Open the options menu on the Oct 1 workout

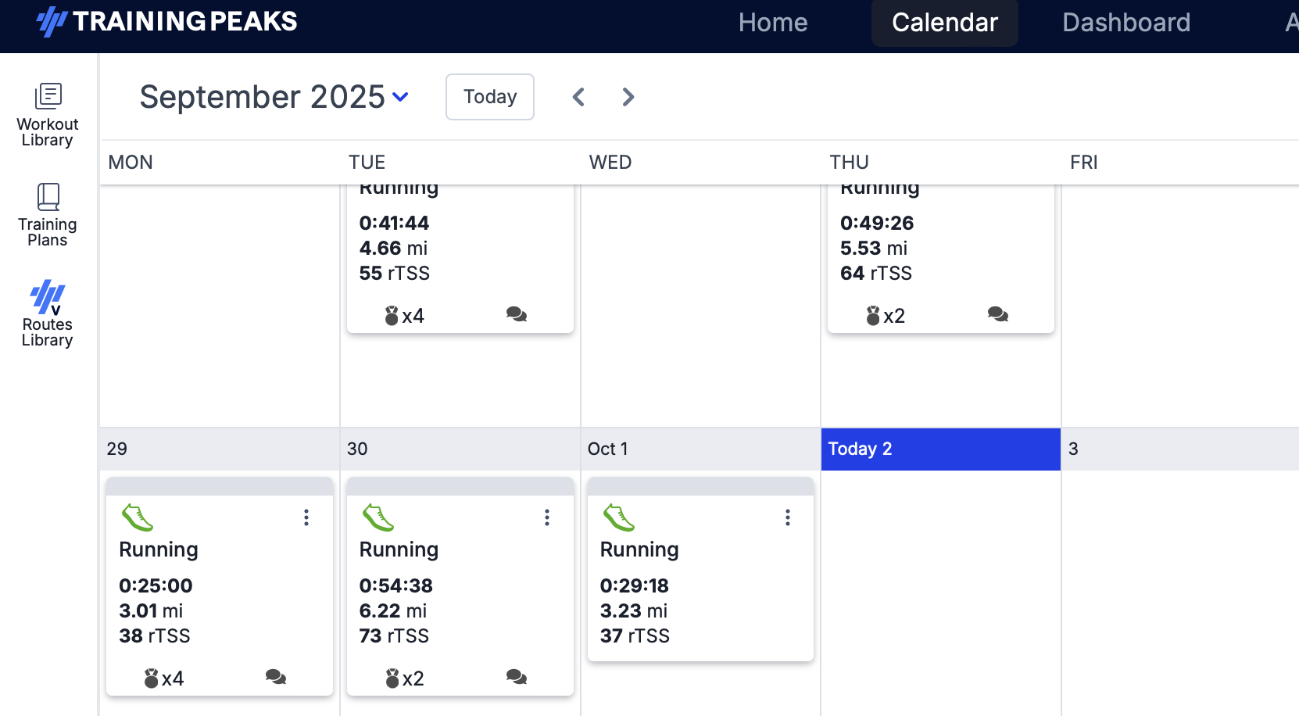(x=787, y=517)
